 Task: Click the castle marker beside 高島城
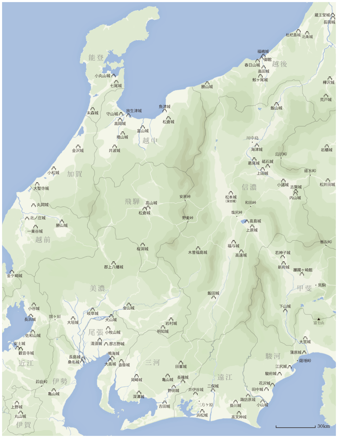(246, 221)
